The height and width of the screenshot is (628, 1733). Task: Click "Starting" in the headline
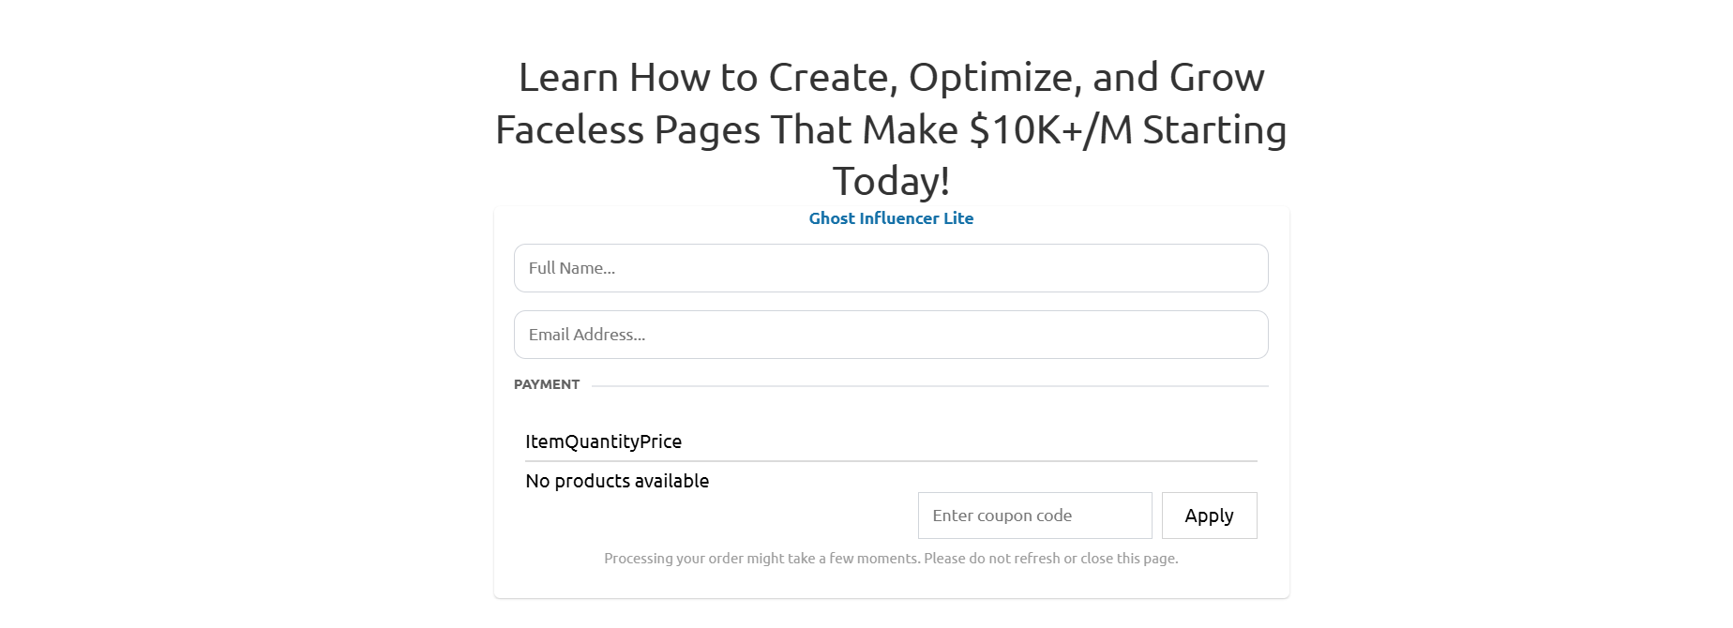[x=1214, y=129]
